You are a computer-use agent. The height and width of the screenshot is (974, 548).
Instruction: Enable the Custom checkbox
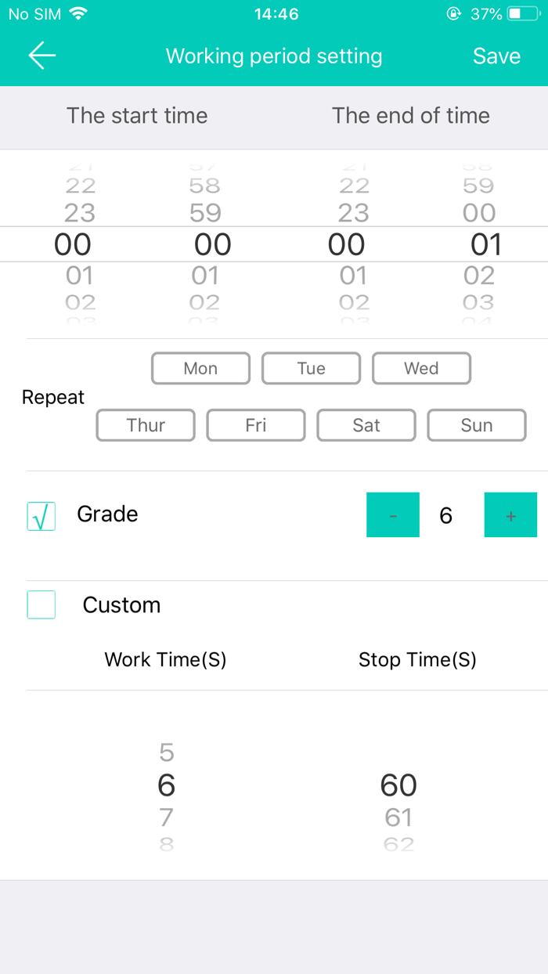[x=41, y=604]
